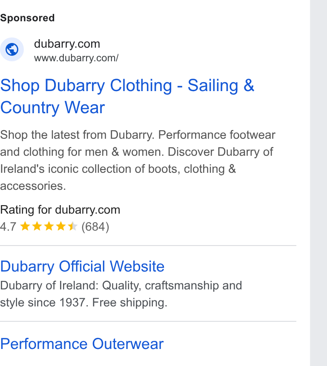Click the Rating for dubarry.com text
The image size is (327, 366).
coord(60,210)
